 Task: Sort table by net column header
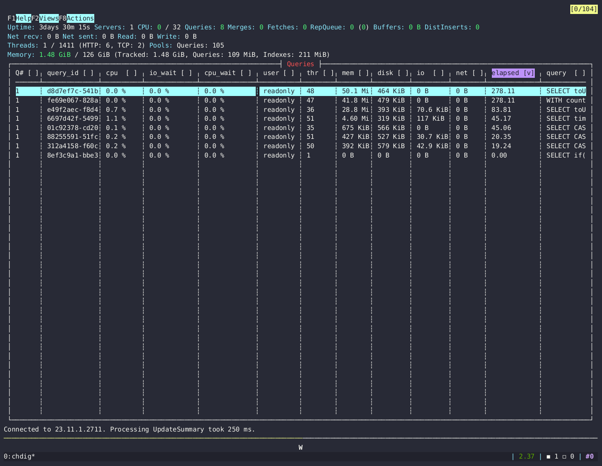pyautogui.click(x=469, y=73)
